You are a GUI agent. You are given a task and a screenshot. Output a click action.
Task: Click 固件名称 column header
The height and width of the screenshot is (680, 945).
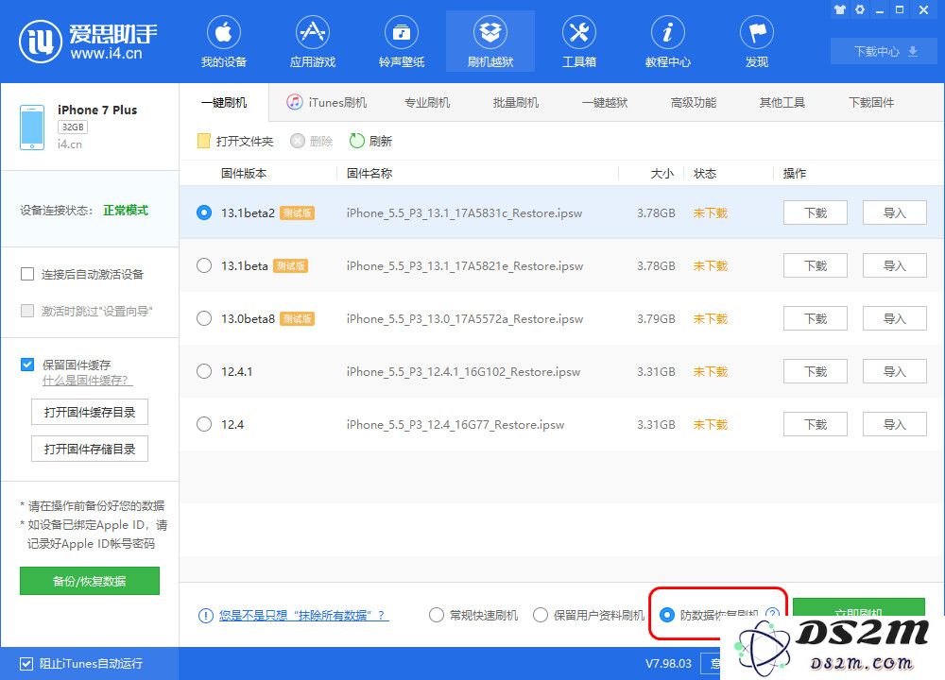click(x=369, y=174)
